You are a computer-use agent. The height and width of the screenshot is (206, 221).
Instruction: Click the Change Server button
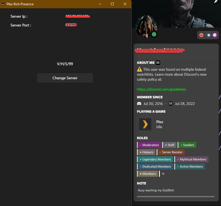click(65, 78)
